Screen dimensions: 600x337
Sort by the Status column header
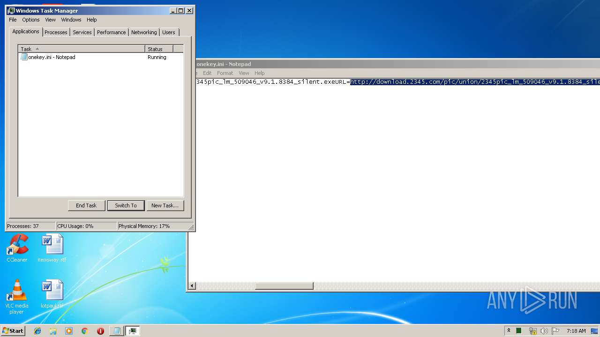tap(159, 49)
